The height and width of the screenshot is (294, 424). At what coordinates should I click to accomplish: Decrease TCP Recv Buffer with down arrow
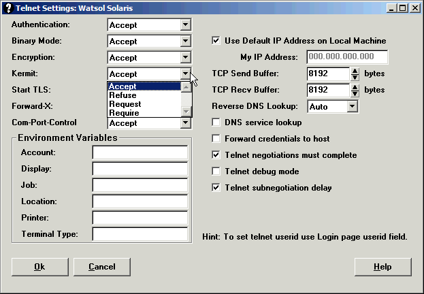[355, 93]
